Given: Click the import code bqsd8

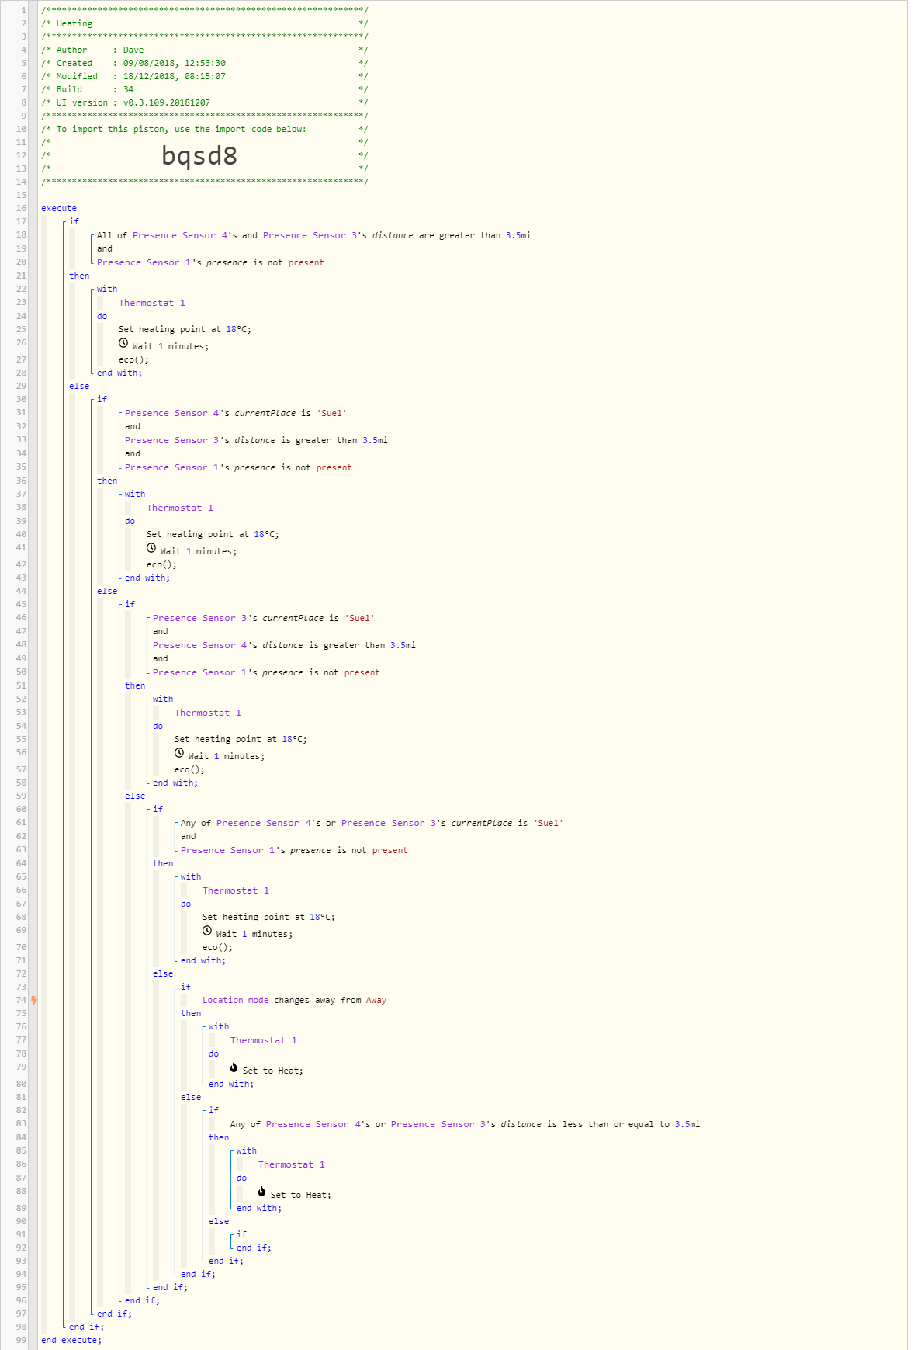Looking at the screenshot, I should pos(199,155).
